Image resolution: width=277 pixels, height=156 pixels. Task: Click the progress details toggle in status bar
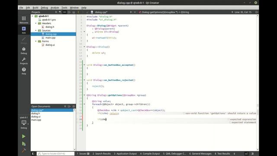(x=246, y=153)
